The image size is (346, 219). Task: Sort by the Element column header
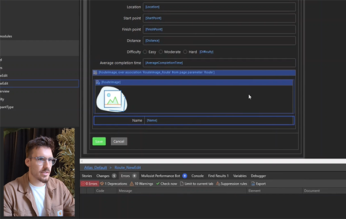[274, 191]
